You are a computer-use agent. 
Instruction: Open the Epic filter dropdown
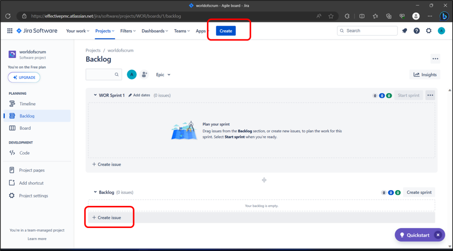[x=163, y=75]
